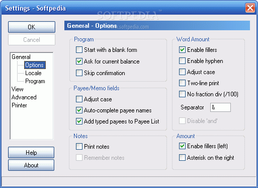Open the Printer settings category

pos(19,105)
